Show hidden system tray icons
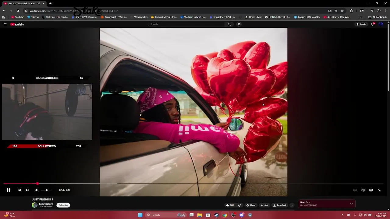390x219 pixels. tap(342, 215)
